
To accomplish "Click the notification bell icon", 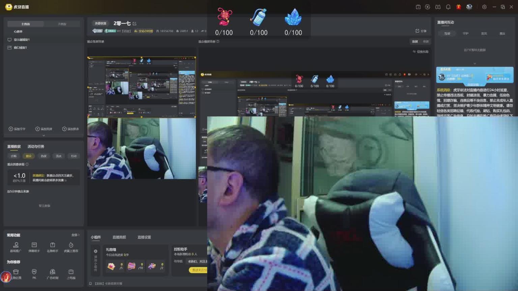I will click(x=448, y=7).
